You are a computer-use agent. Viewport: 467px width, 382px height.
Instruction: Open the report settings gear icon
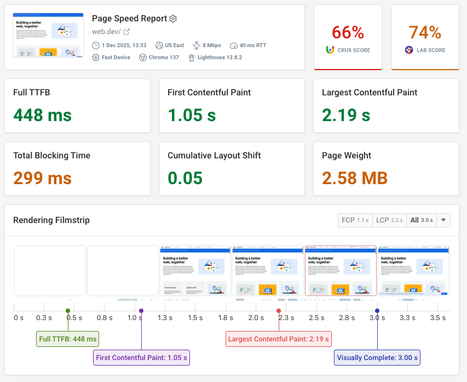(x=173, y=18)
